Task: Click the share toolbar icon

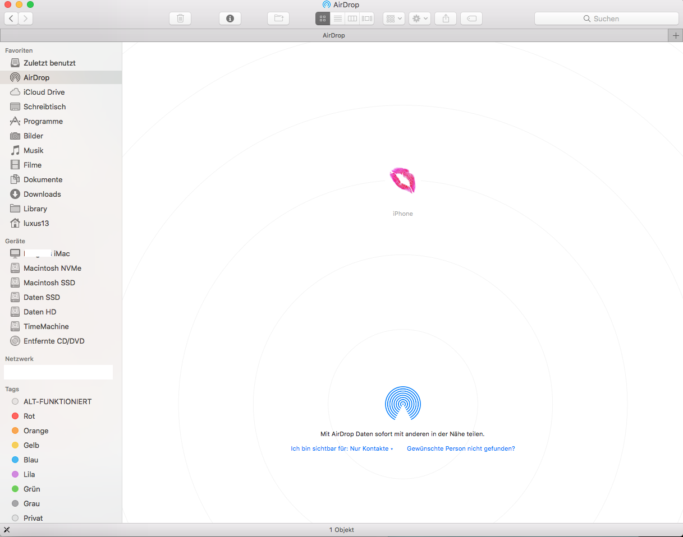Action: [446, 18]
